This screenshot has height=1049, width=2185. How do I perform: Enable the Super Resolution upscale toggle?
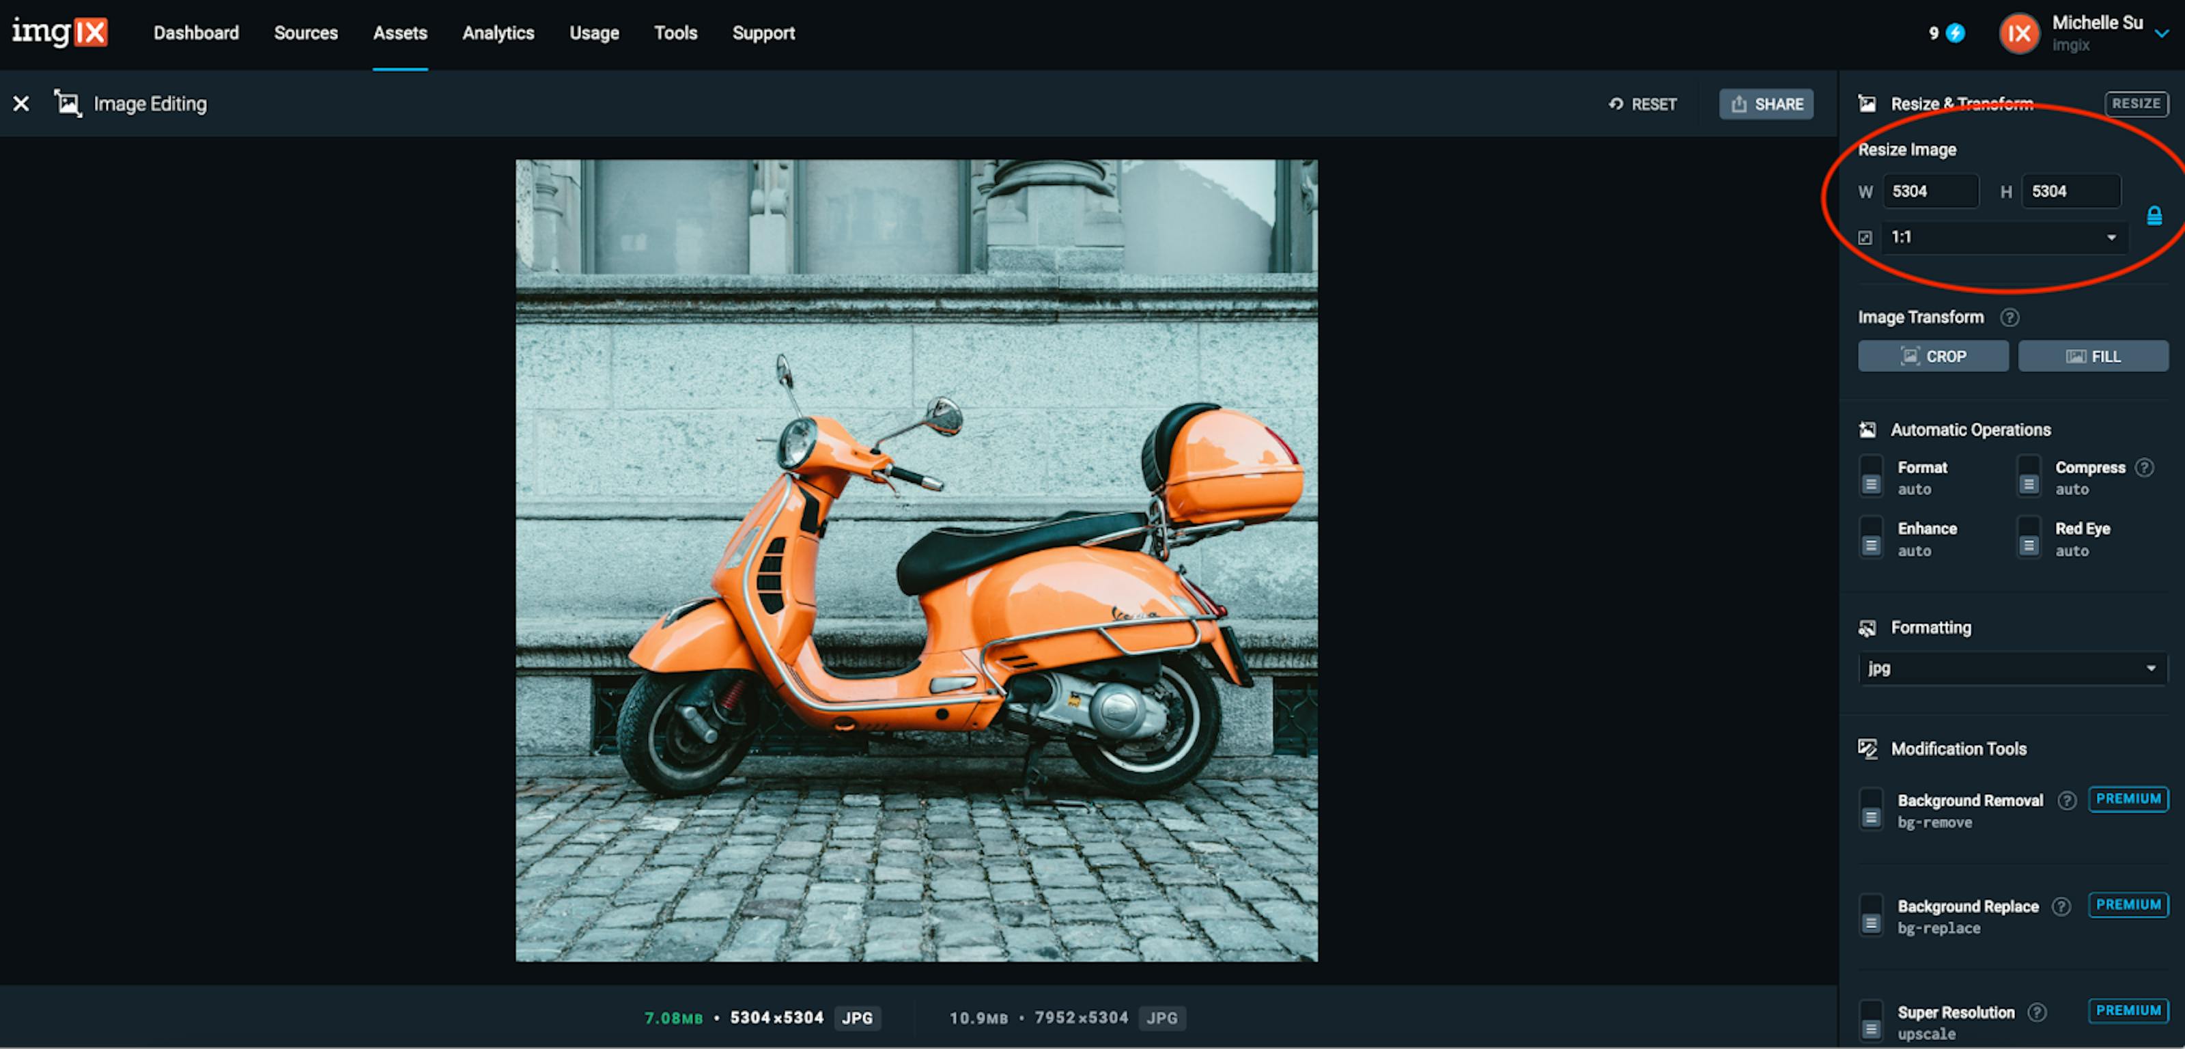click(x=1871, y=1021)
